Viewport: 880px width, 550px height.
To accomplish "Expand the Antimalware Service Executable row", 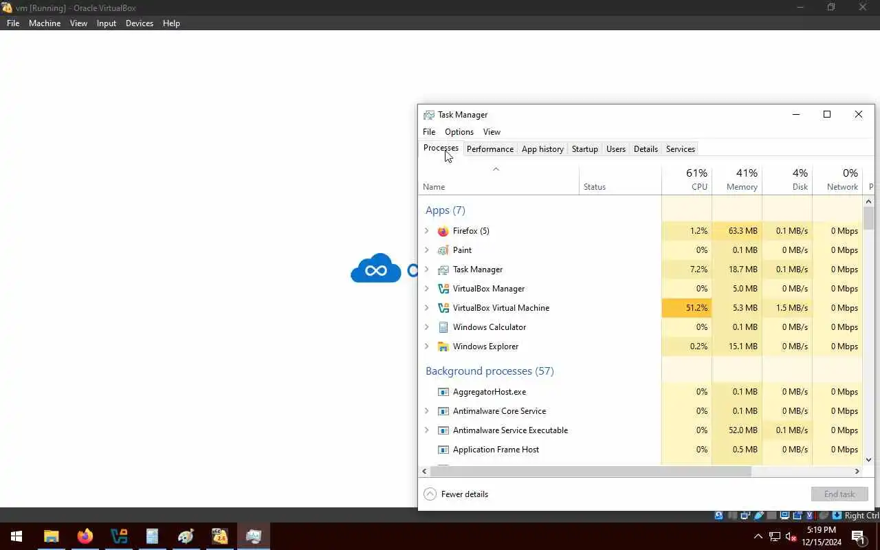I will 426,430.
